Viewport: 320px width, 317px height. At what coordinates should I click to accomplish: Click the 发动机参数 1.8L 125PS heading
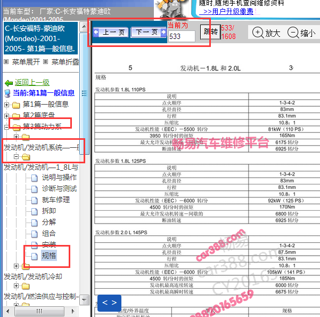coord(120,161)
